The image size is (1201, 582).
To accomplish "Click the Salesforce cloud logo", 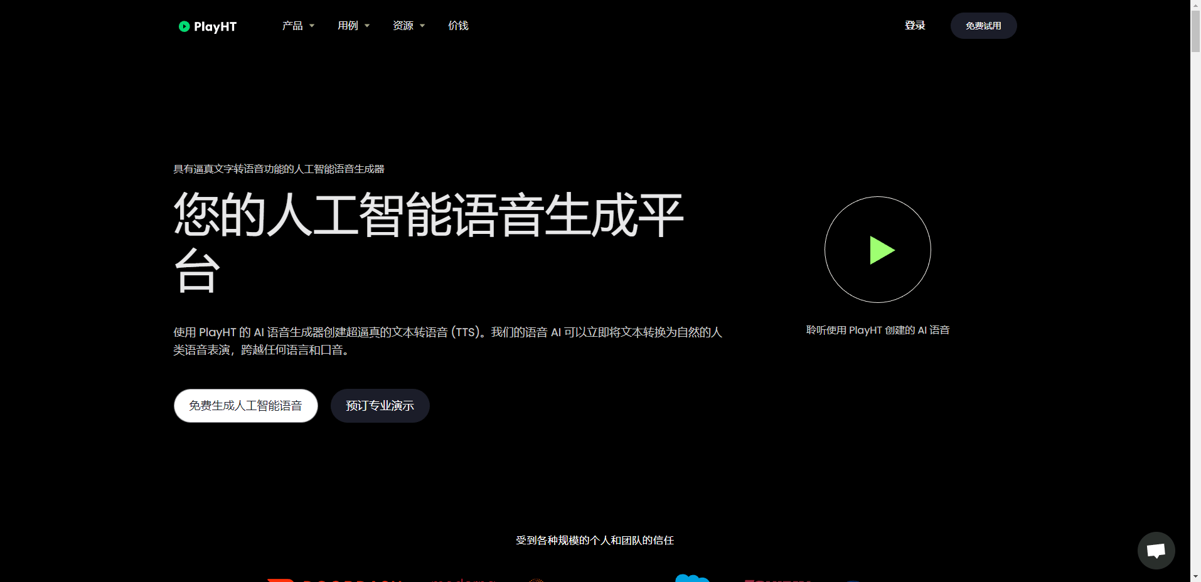I will click(691, 578).
